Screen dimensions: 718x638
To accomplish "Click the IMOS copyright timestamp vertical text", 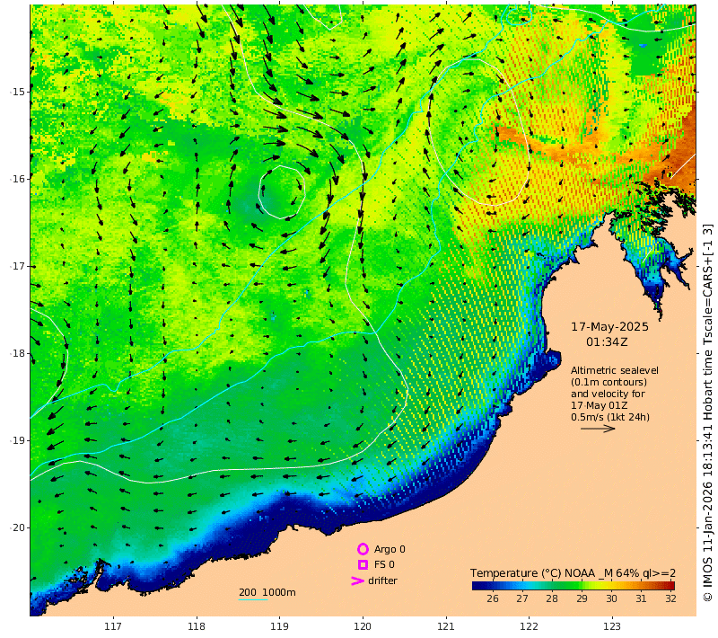I will 708,412.
